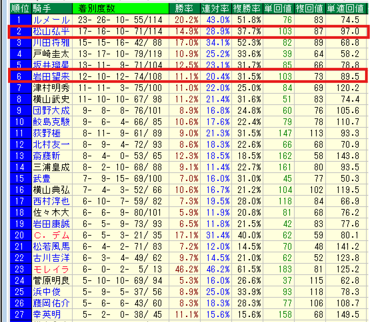
Task: Sort by 複勝率 column header
Action: coord(247,8)
